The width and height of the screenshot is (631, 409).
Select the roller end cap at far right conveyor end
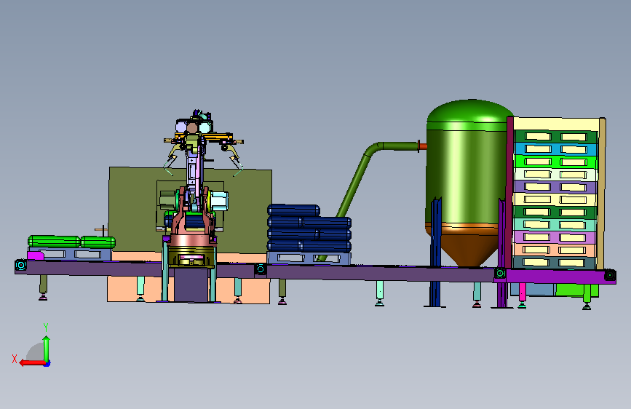coord(610,275)
